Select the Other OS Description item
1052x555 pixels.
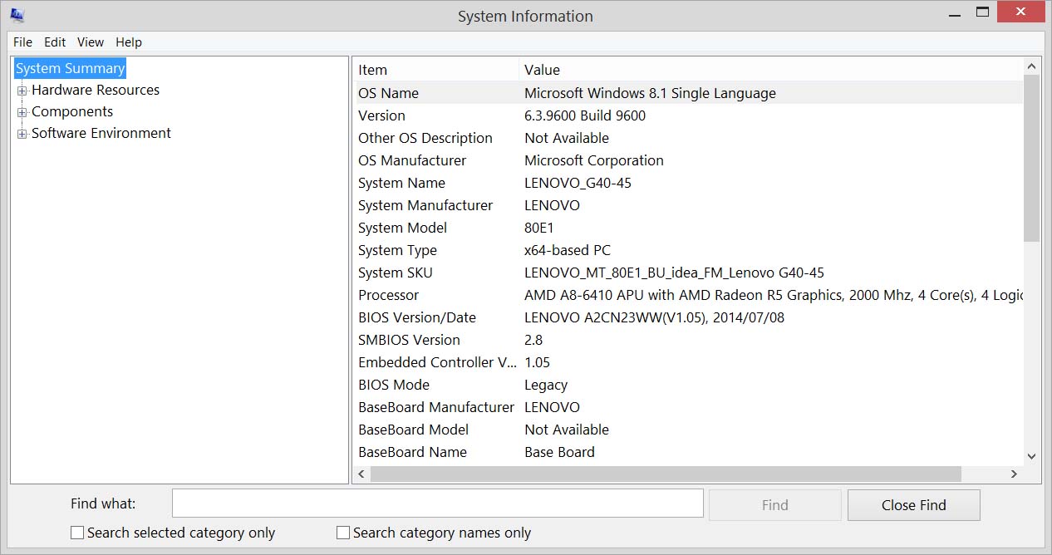point(425,138)
